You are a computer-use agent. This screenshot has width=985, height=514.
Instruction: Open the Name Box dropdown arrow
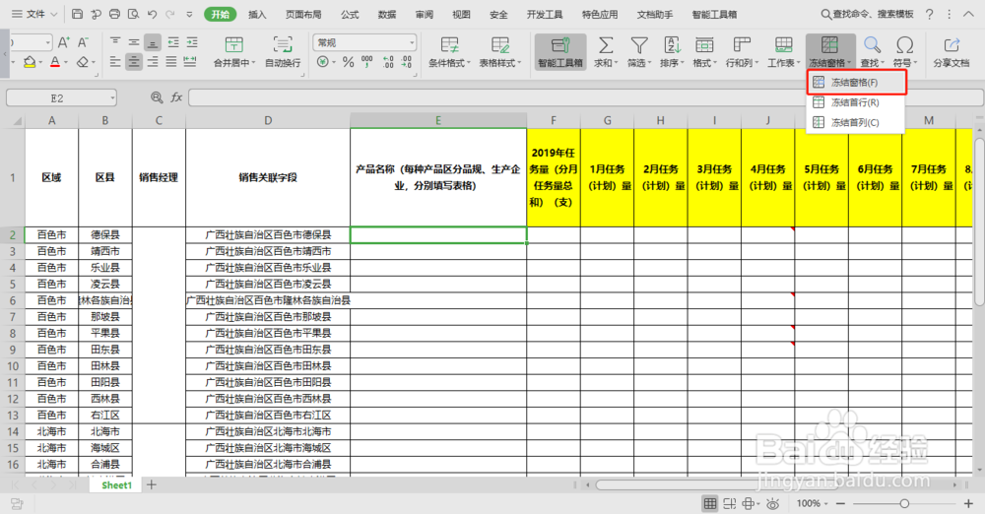pyautogui.click(x=112, y=98)
